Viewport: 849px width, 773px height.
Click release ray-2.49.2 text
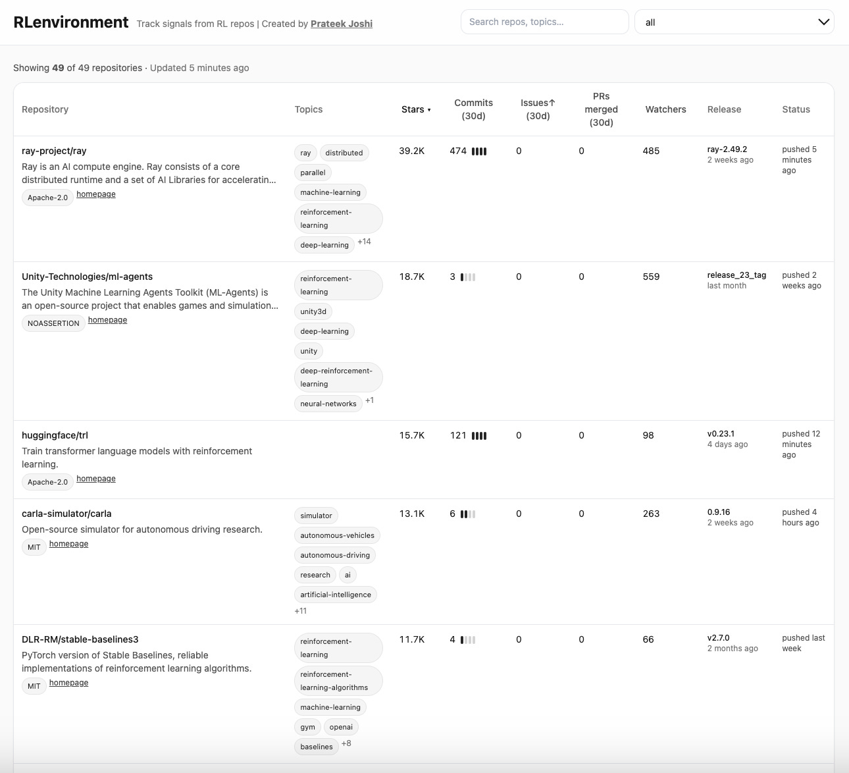pos(727,149)
